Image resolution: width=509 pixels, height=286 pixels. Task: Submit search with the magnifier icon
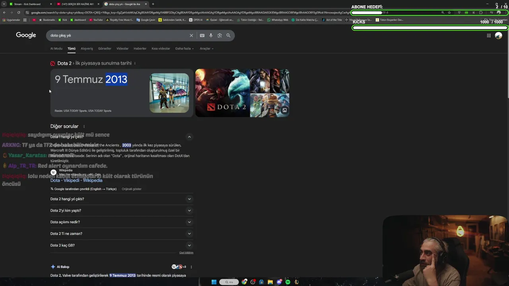[228, 35]
